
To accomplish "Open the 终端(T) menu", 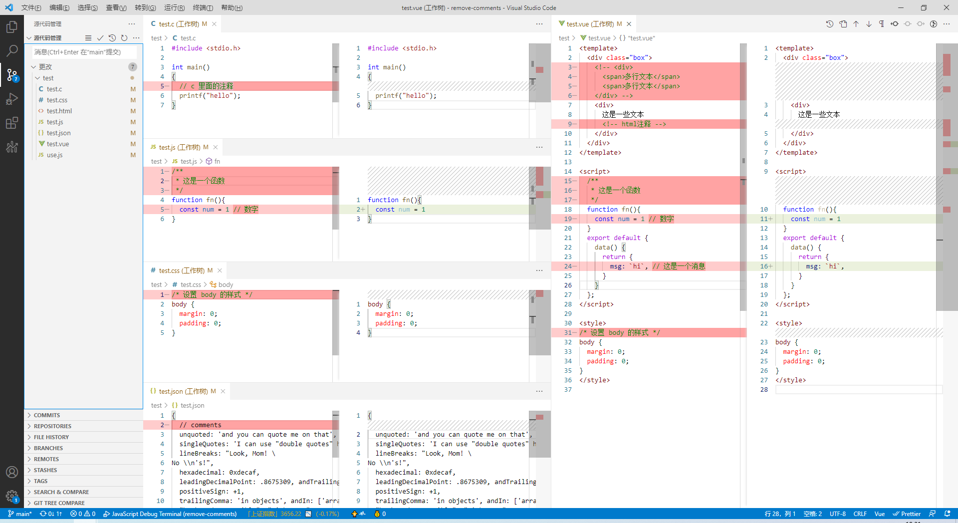I will point(203,7).
